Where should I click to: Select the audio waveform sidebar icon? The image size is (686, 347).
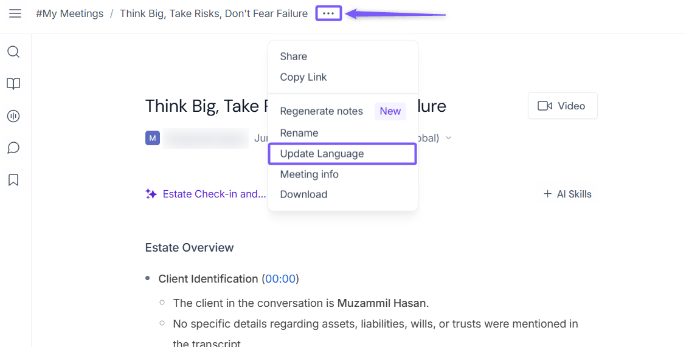click(13, 116)
